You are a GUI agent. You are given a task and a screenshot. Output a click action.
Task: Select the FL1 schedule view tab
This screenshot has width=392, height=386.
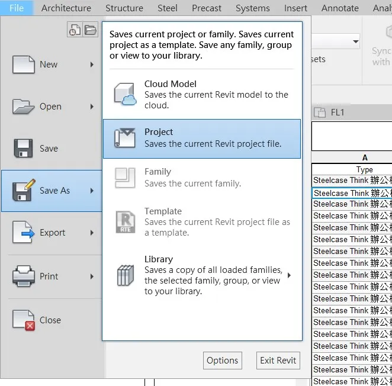pyautogui.click(x=352, y=112)
